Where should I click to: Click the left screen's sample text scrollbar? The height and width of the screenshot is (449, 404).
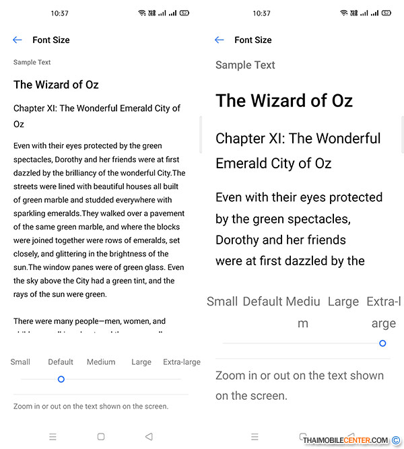coord(201,135)
